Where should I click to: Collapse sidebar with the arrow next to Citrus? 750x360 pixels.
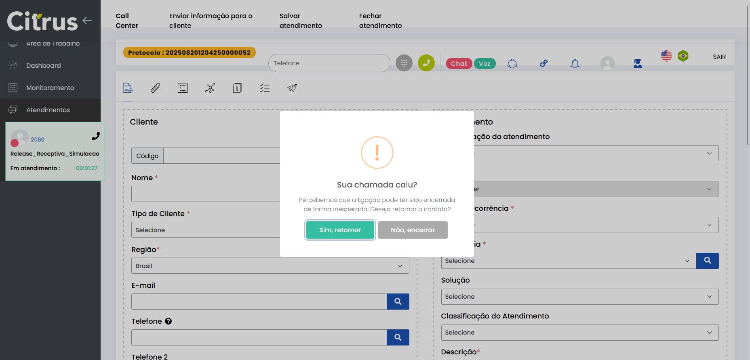coord(87,20)
